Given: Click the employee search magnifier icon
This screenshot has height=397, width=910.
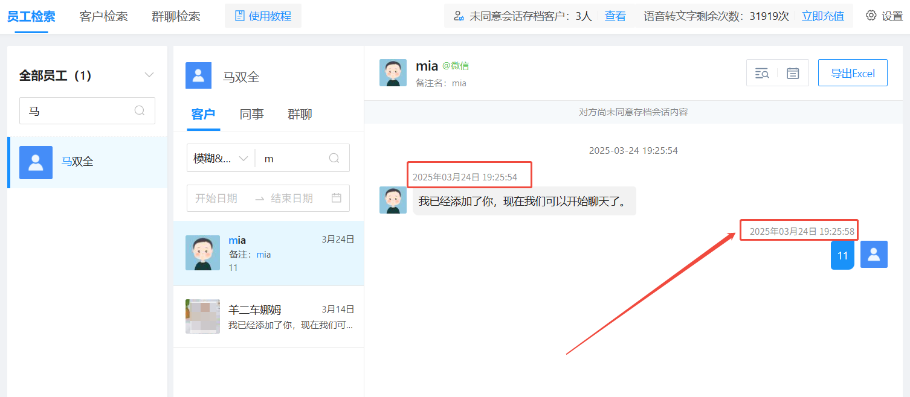Looking at the screenshot, I should coord(140,111).
